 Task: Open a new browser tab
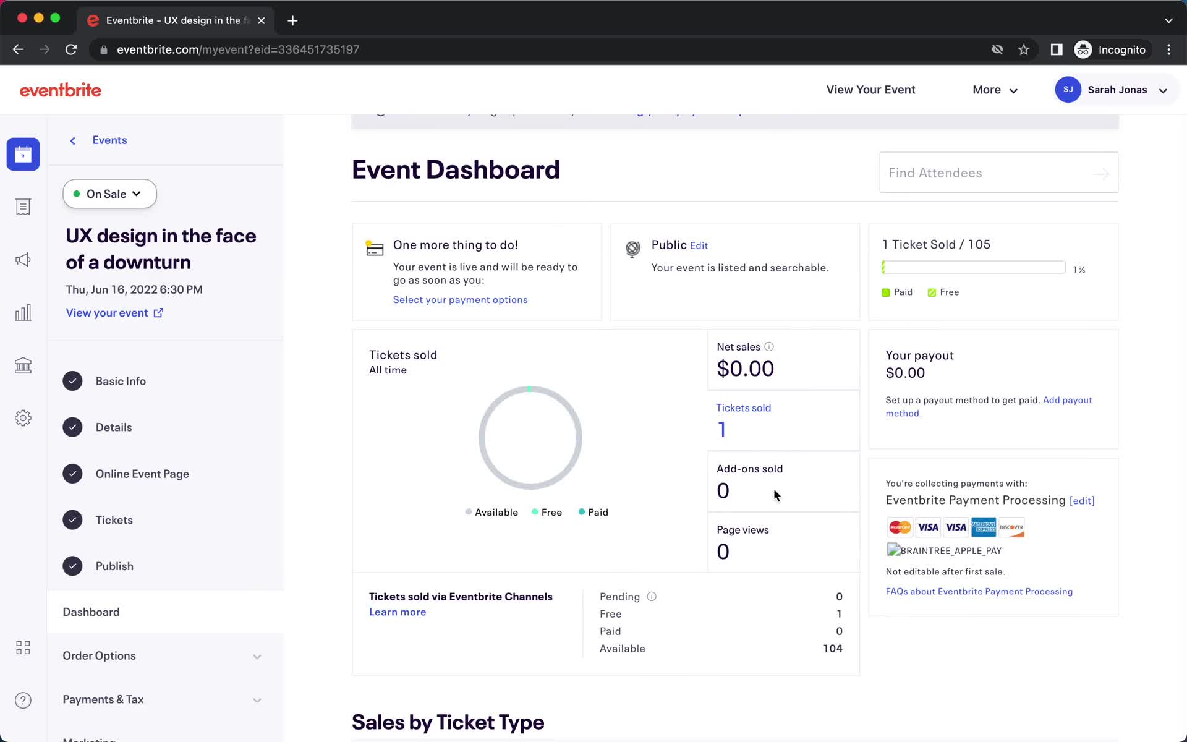(x=292, y=20)
